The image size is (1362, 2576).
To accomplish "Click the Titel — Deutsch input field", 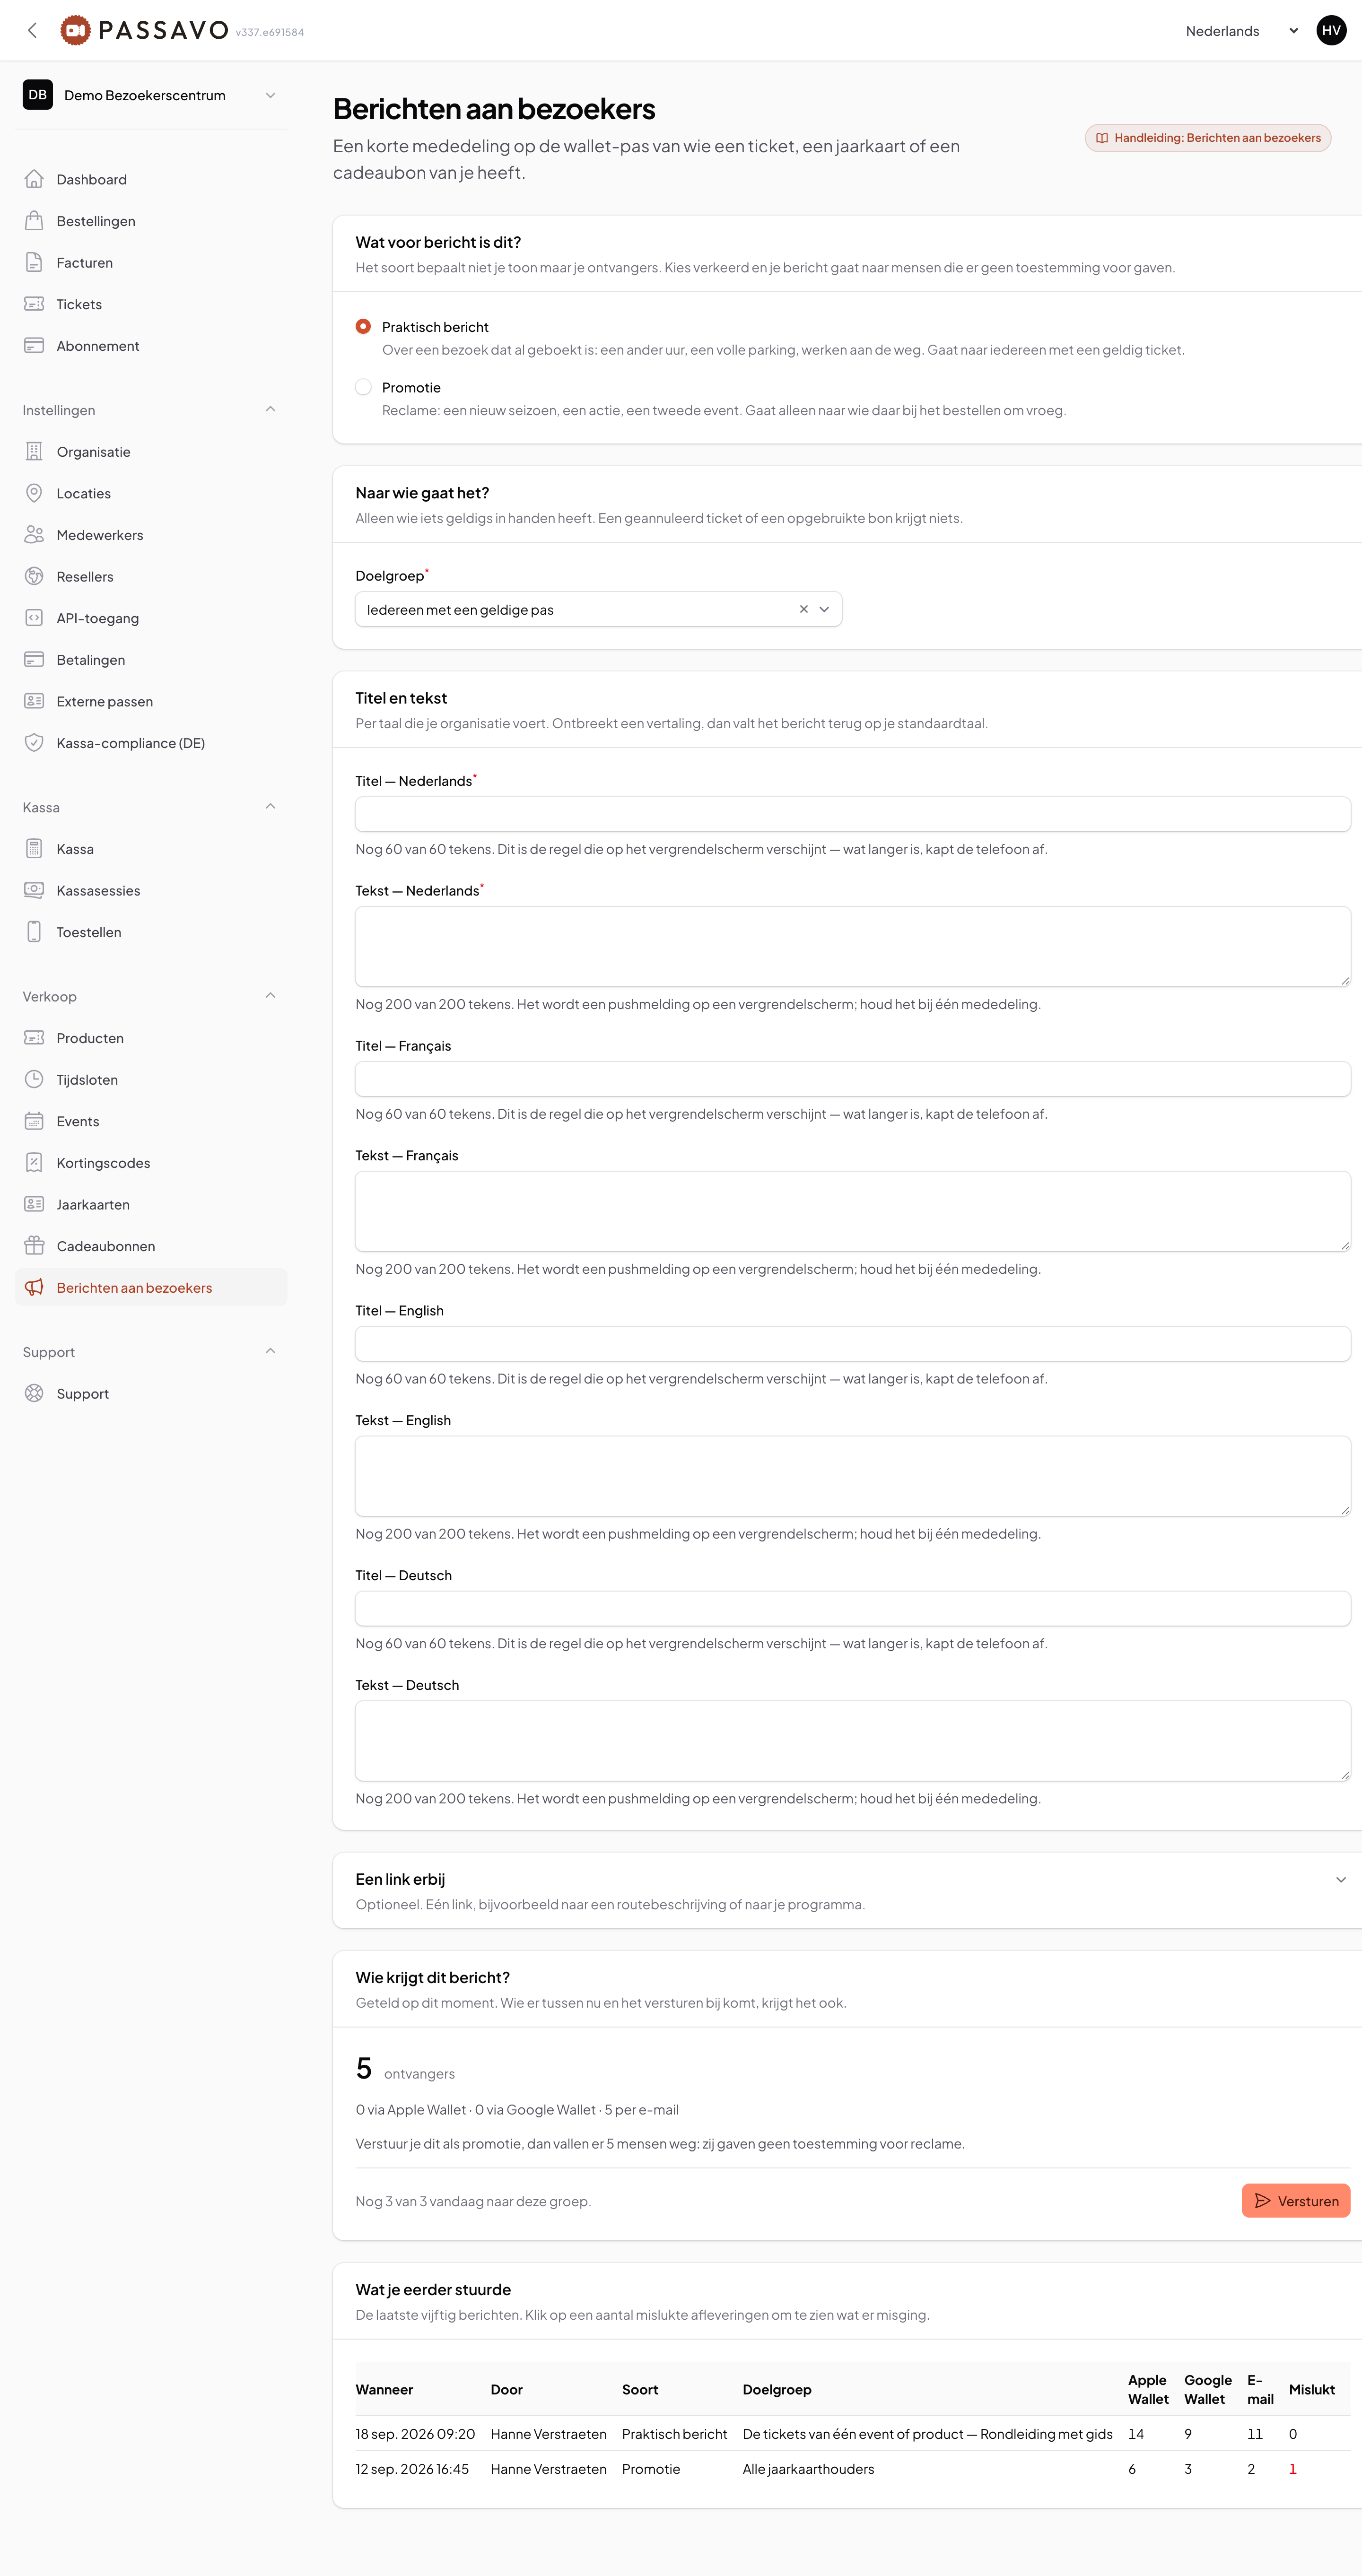I will (x=852, y=1609).
